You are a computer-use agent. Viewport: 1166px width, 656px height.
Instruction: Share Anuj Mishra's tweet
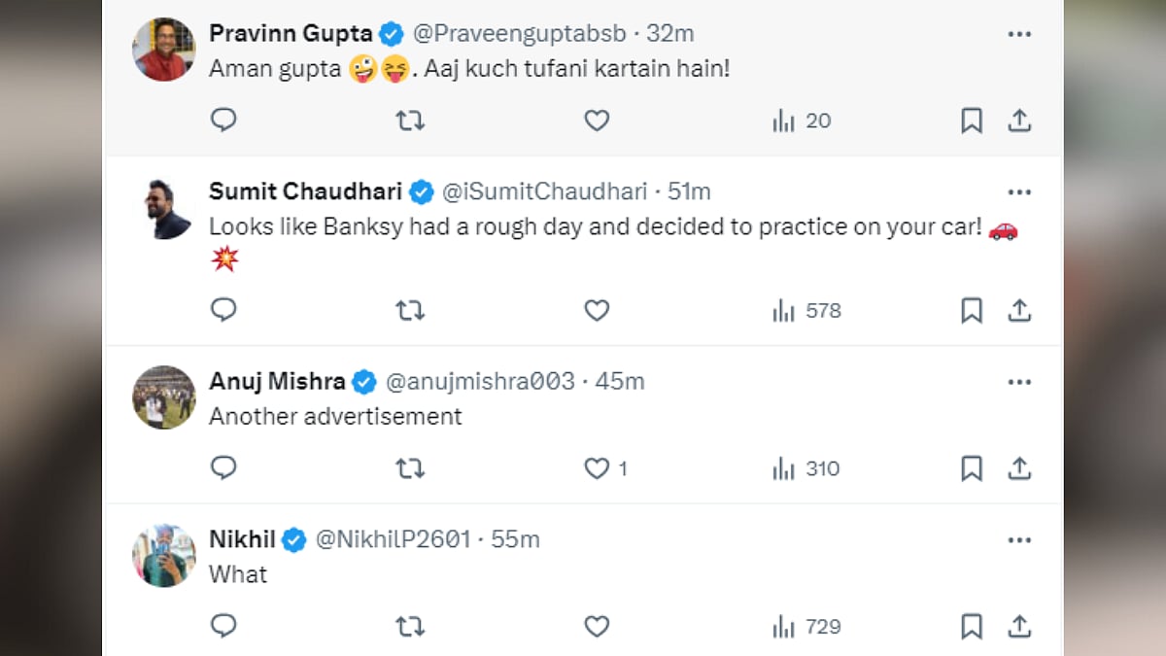point(1018,468)
